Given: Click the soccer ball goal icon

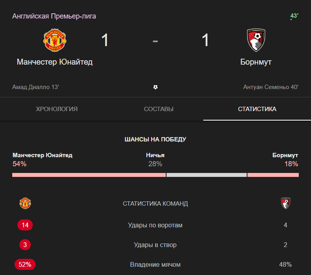Looking at the screenshot, I should (155, 87).
